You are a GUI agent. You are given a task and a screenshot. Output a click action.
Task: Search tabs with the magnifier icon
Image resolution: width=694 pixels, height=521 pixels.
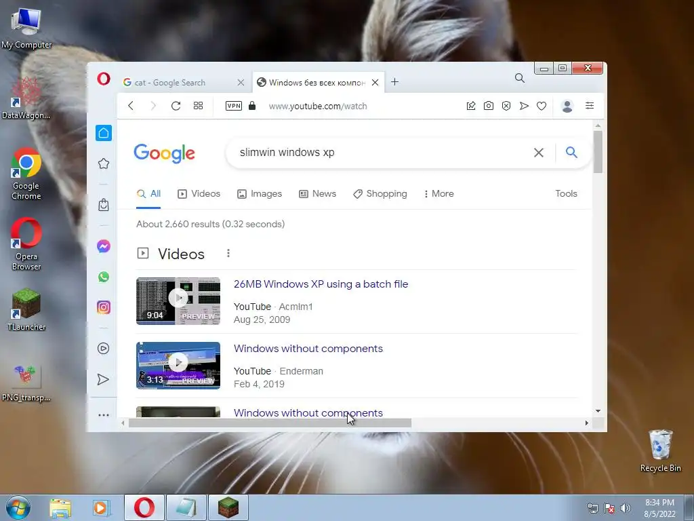pyautogui.click(x=520, y=79)
